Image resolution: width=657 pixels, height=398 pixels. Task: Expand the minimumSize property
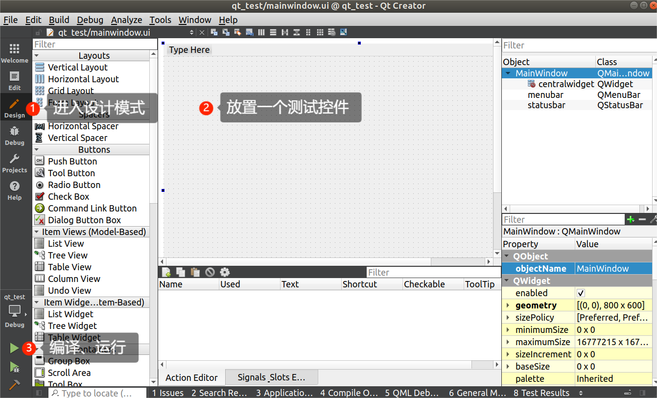point(508,330)
